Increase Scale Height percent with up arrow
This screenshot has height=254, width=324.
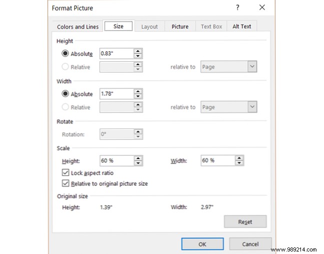(138, 159)
